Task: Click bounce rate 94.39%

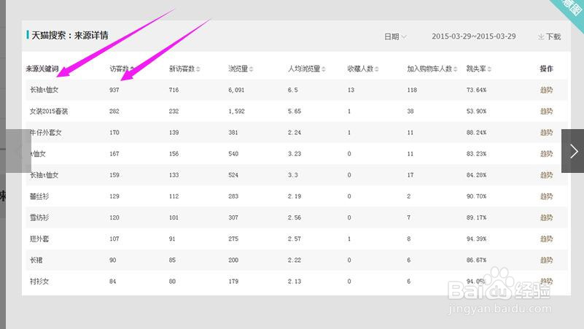Action: click(476, 239)
